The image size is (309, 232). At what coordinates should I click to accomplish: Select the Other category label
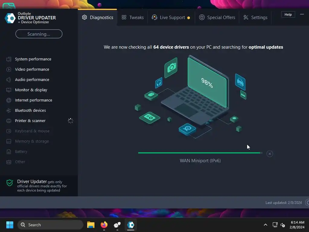point(20,162)
